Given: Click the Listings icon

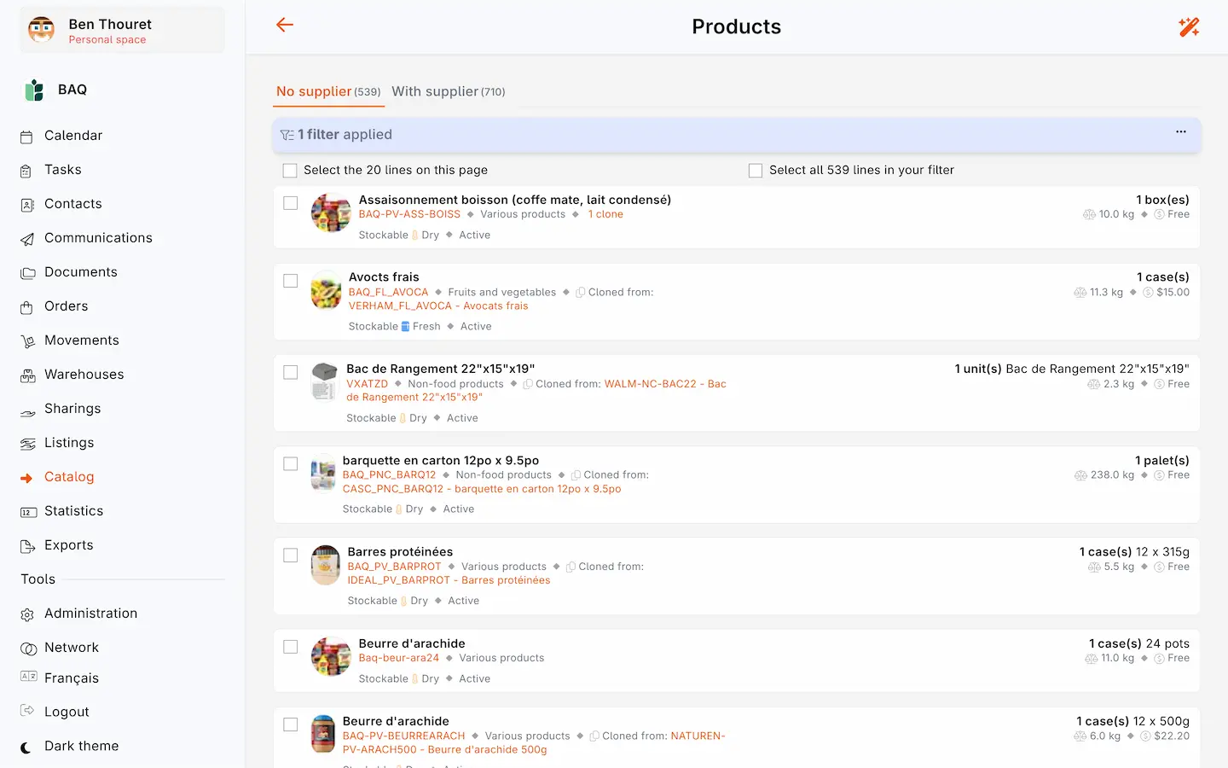Looking at the screenshot, I should pyautogui.click(x=27, y=444).
